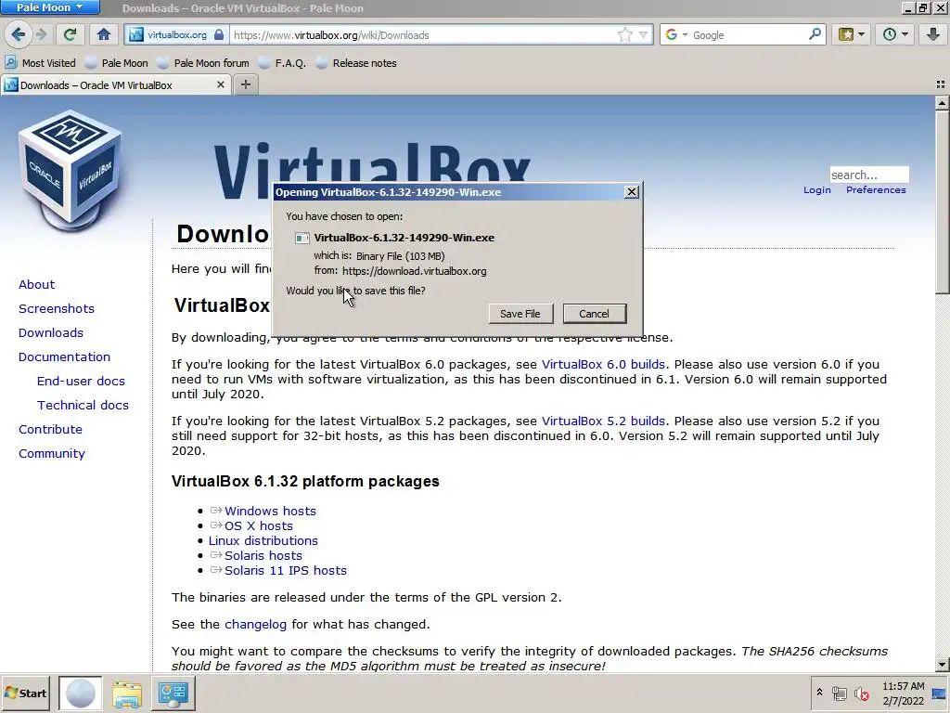950x713 pixels.
Task: Click the virtualbox.org site identity padlock
Action: tap(219, 34)
